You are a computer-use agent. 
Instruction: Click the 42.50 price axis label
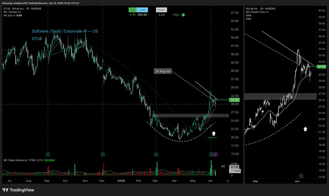coord(235,63)
